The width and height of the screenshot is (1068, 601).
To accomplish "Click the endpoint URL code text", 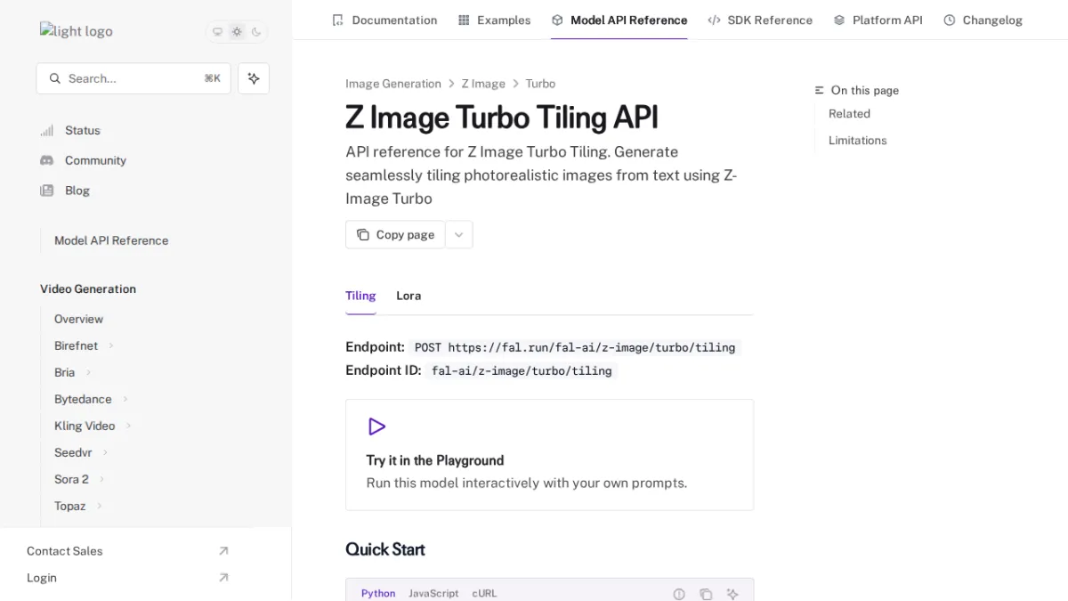I will click(x=575, y=348).
